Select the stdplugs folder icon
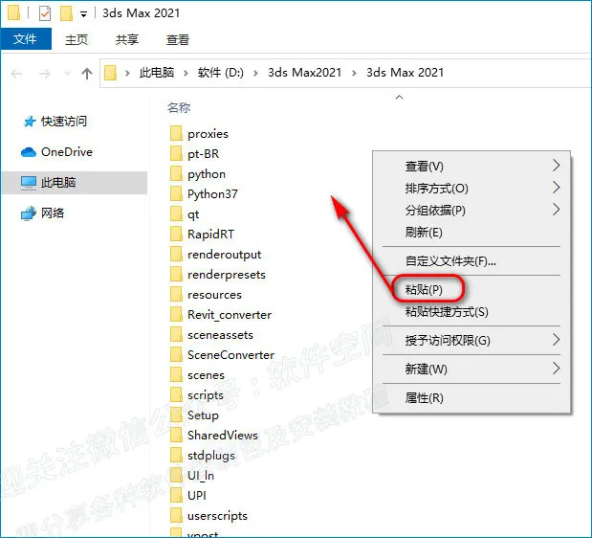This screenshot has width=592, height=538. click(176, 455)
